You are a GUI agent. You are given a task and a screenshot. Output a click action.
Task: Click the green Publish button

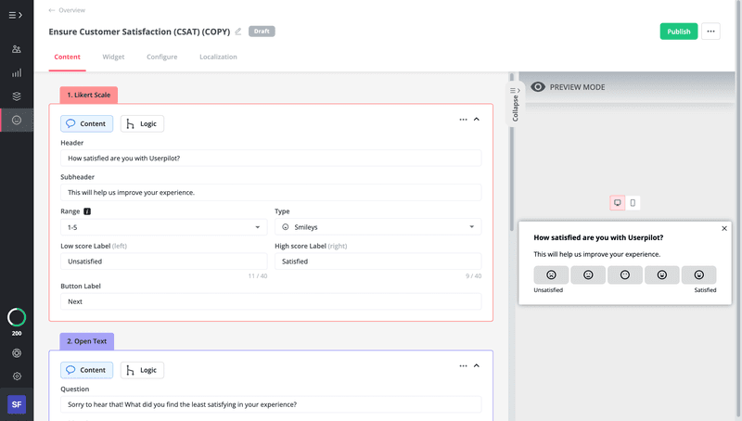coord(678,32)
